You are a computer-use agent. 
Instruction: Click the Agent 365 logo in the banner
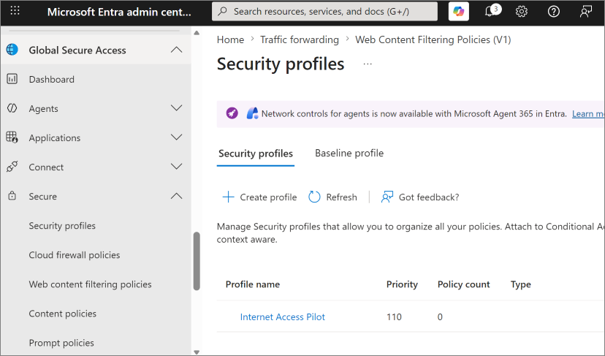click(252, 113)
